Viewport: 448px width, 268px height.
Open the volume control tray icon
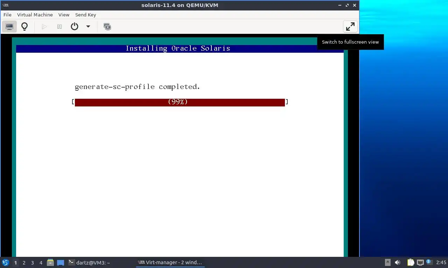[x=398, y=262]
